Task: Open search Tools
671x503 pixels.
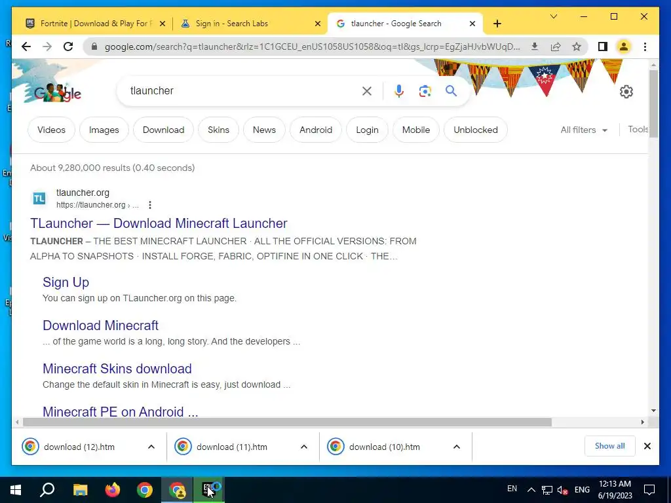Action: coord(638,129)
